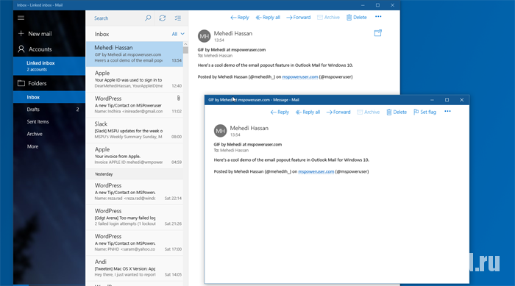Minimize the popout message window

(432, 100)
